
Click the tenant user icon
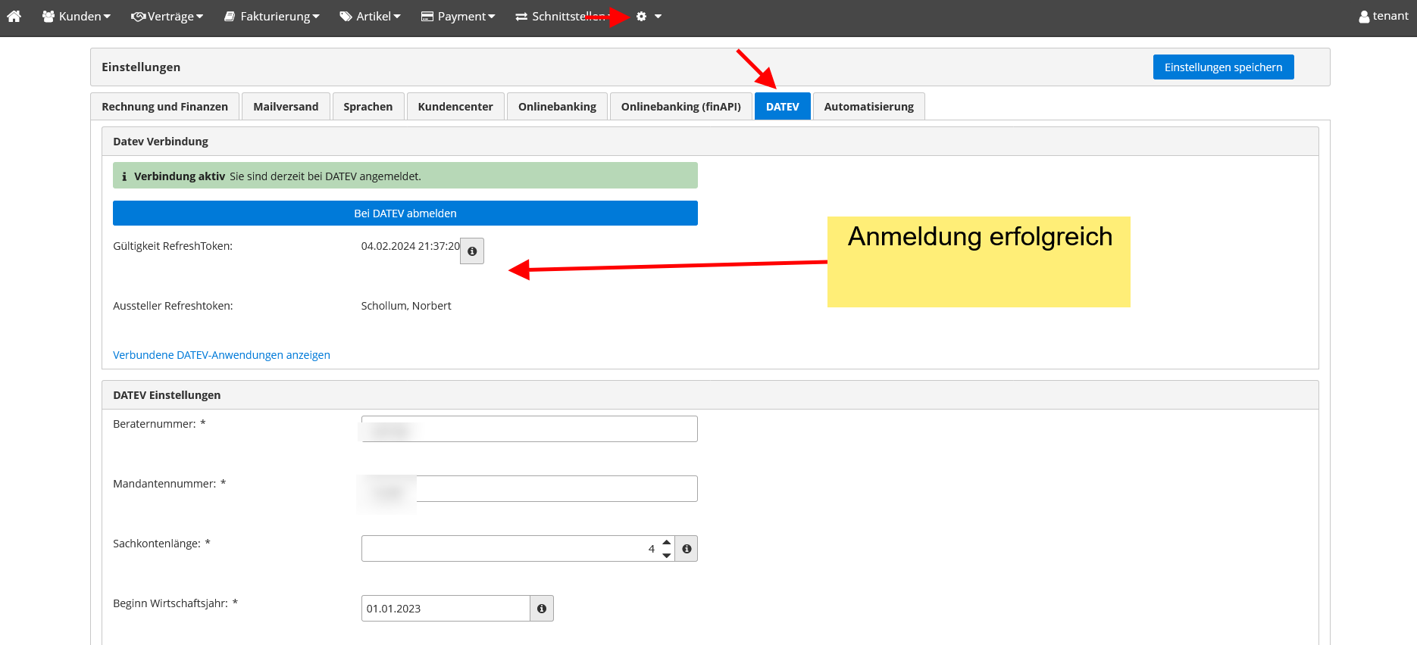pos(1364,17)
